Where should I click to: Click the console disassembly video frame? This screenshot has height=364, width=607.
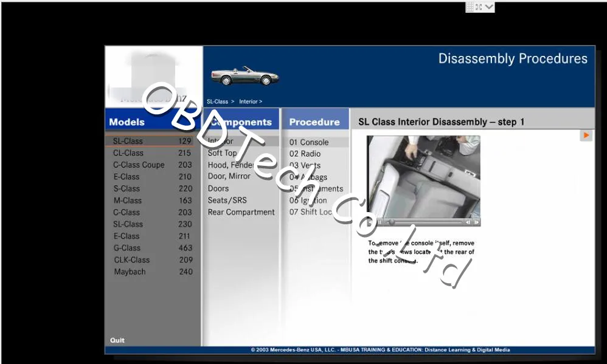coord(423,177)
